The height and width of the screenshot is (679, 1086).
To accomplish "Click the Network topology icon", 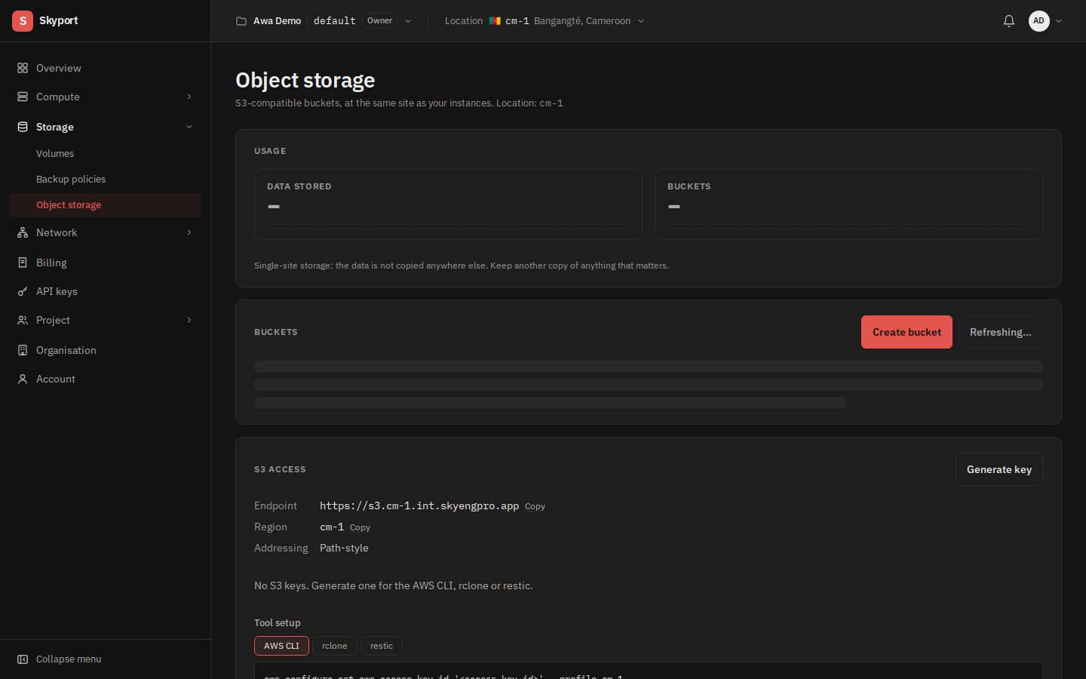I will click(23, 232).
